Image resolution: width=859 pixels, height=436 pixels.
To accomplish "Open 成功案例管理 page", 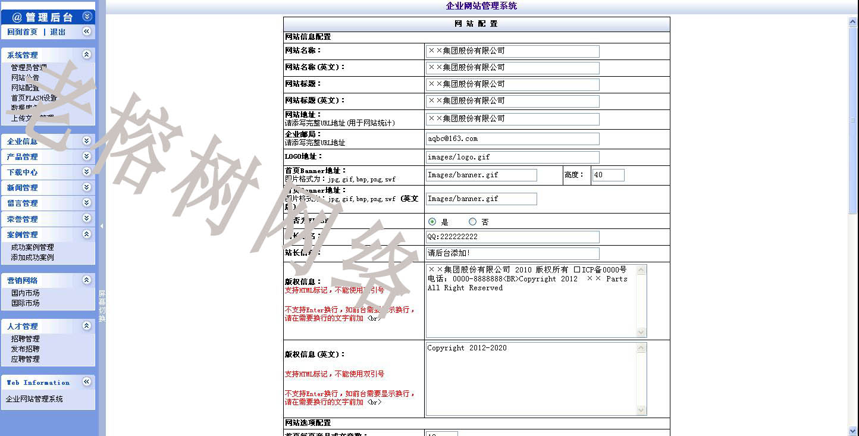I will pos(32,247).
